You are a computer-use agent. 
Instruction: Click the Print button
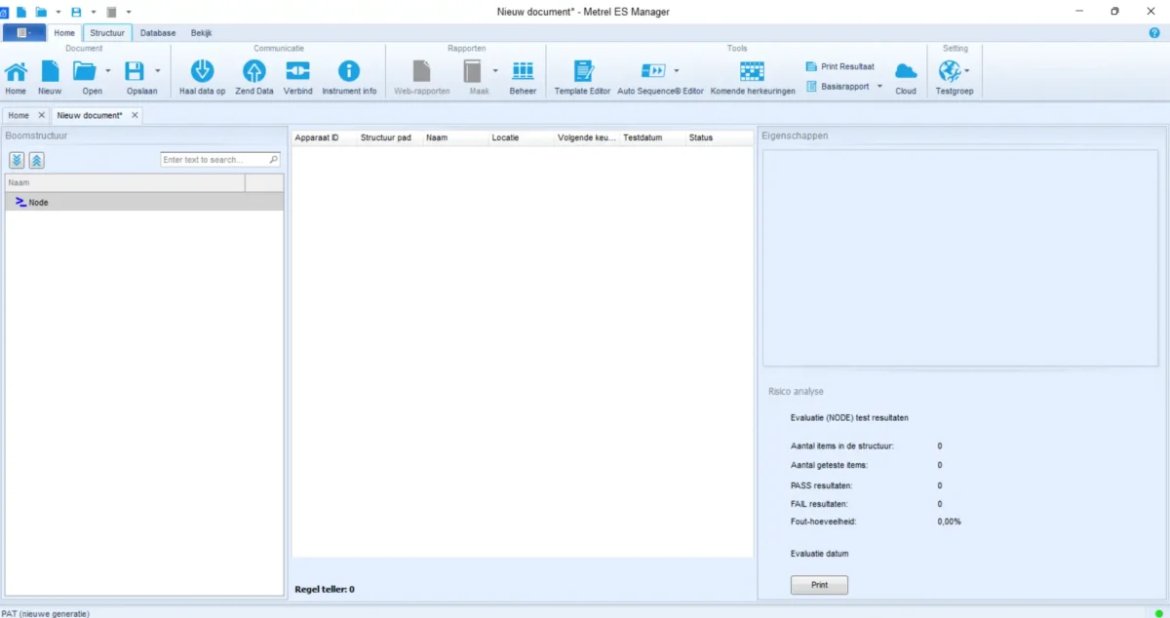click(x=819, y=585)
